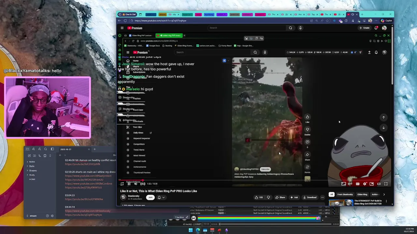Toggle closed captions on the video
The height and width of the screenshot is (234, 417).
tap(357, 184)
